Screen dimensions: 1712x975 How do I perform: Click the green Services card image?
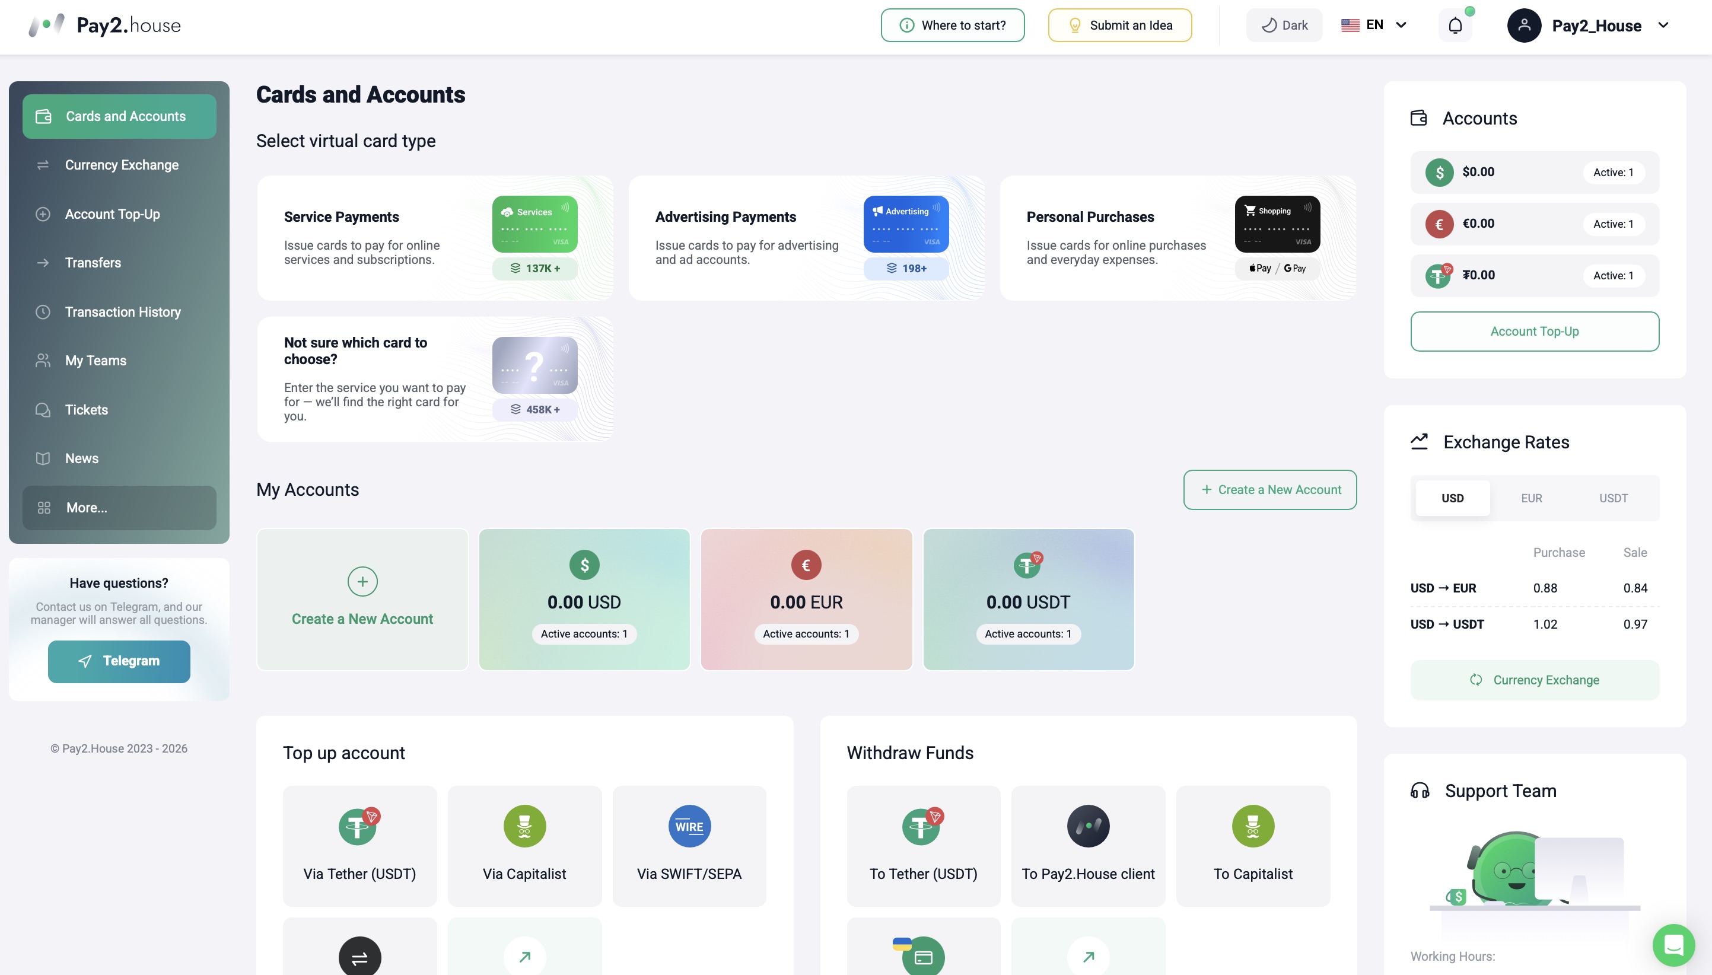click(534, 224)
